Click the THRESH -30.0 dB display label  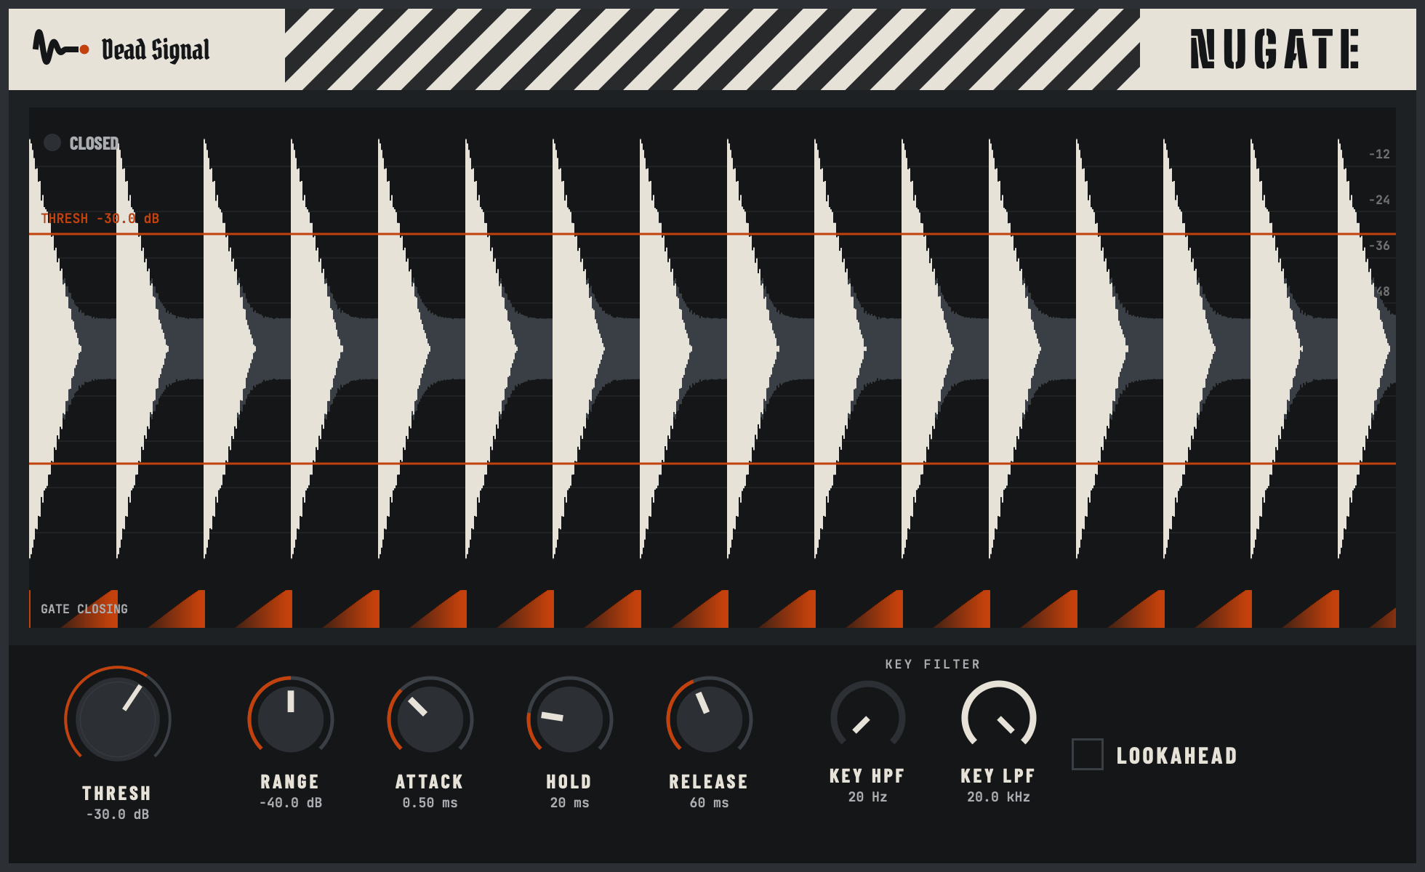coord(100,219)
